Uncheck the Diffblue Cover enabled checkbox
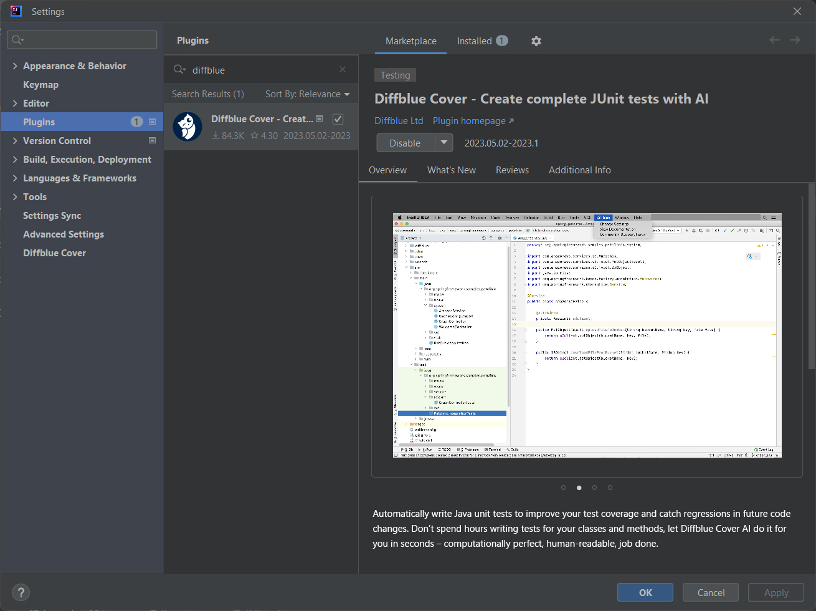Screen dimensions: 816x611 tap(338, 119)
